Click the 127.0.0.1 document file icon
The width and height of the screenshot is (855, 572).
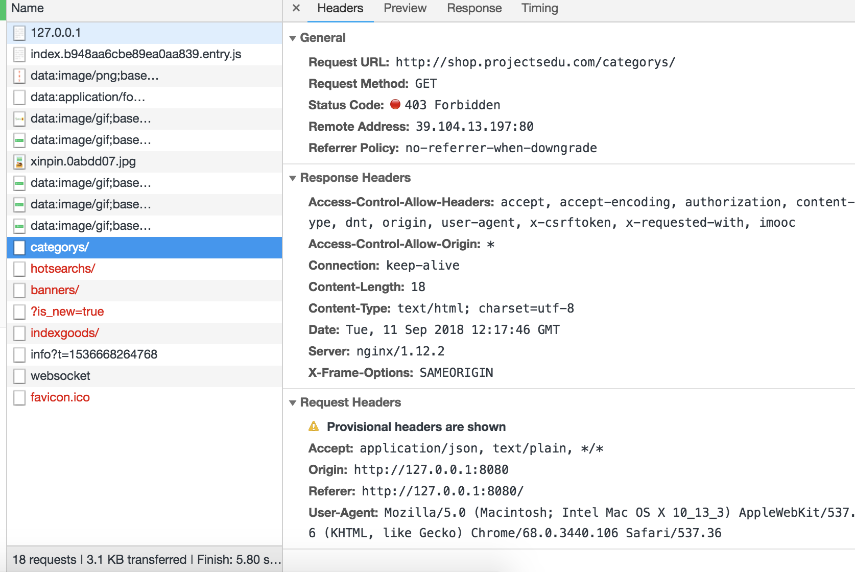(19, 33)
